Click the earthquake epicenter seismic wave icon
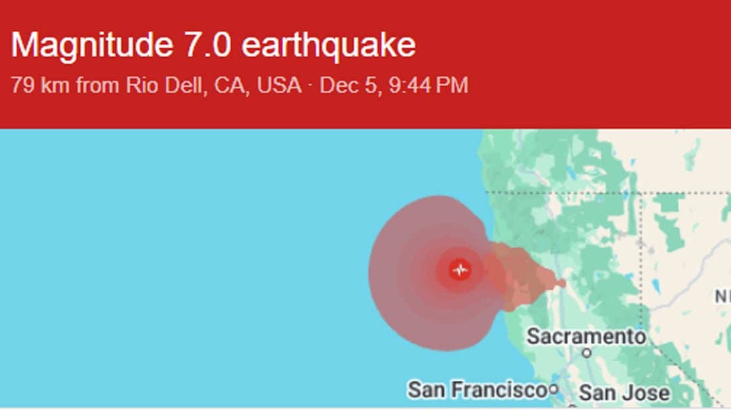731x410 pixels. click(x=460, y=270)
